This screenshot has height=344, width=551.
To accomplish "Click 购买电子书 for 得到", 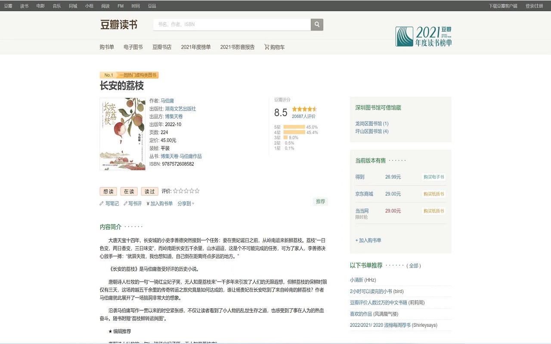I will click(433, 177).
